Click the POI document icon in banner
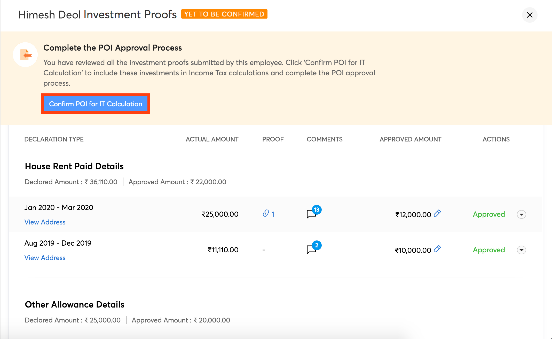The image size is (552, 339). coord(25,55)
